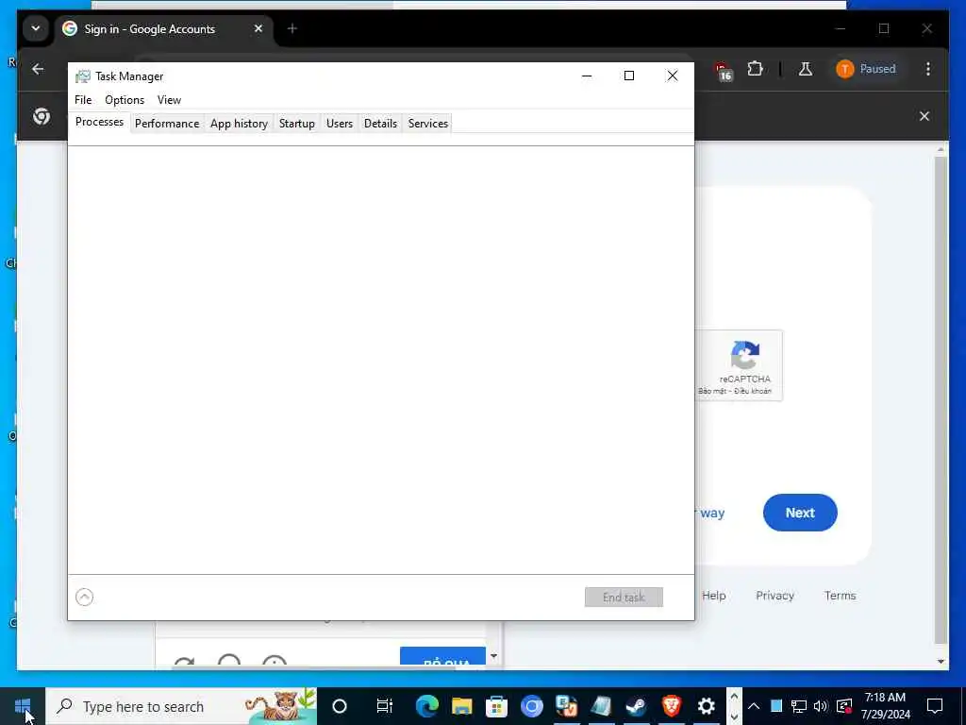Open the Chrome Labs flask icon

806,69
